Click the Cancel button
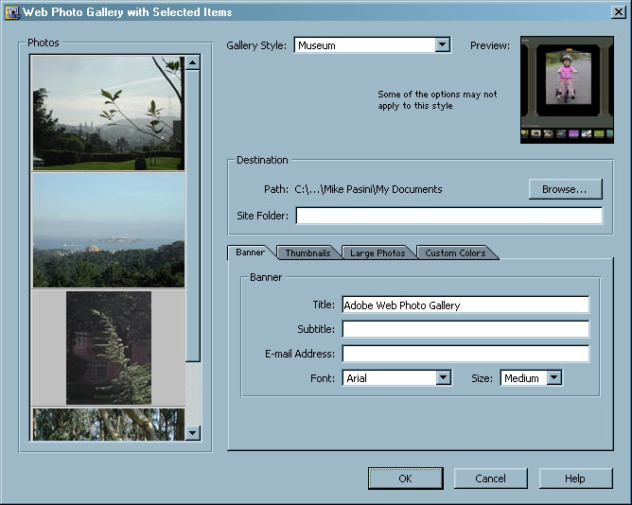The height and width of the screenshot is (505, 632). [x=490, y=479]
